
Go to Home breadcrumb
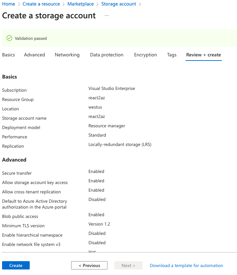[x=9, y=4]
